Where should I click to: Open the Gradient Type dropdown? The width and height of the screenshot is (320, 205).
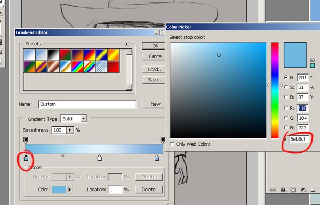(x=83, y=119)
